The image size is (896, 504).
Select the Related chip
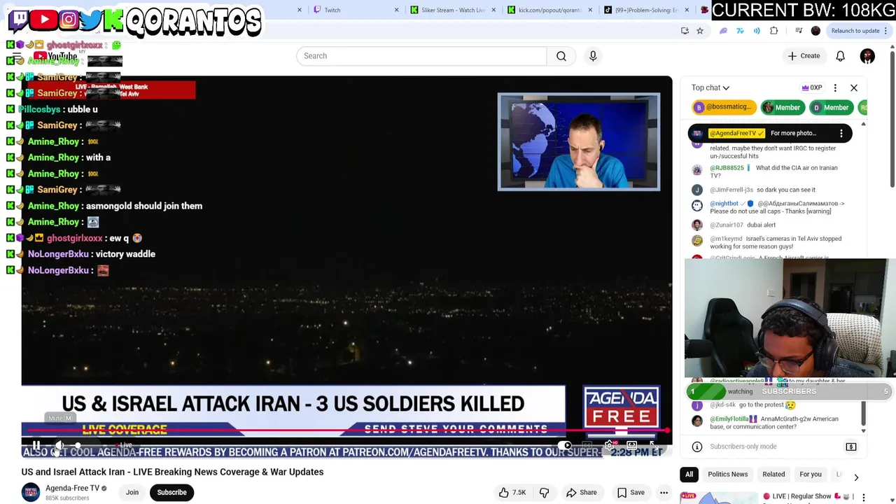773,475
